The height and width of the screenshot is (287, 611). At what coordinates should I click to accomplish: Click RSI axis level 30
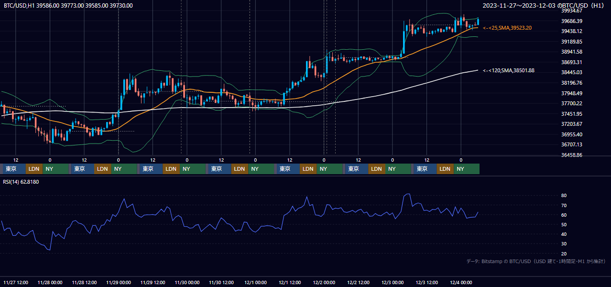pyautogui.click(x=564, y=244)
